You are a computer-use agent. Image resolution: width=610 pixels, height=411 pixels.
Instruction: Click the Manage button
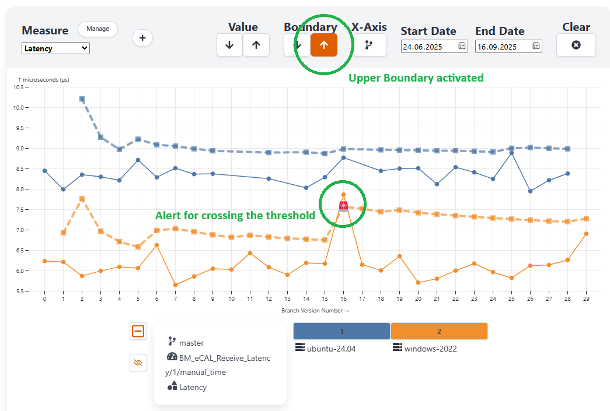click(97, 29)
